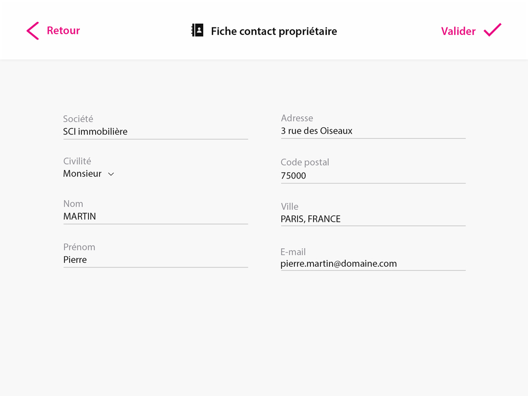Edit the Prénom field containing Pierre

pos(156,260)
